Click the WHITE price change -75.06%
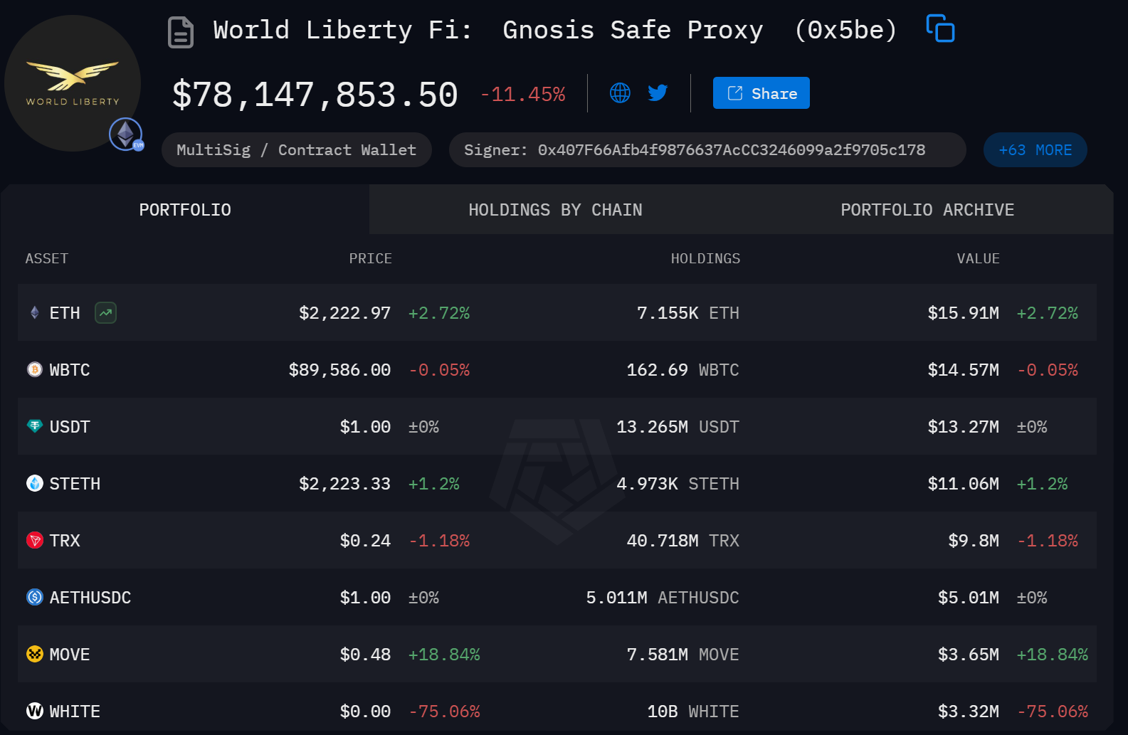 (444, 712)
